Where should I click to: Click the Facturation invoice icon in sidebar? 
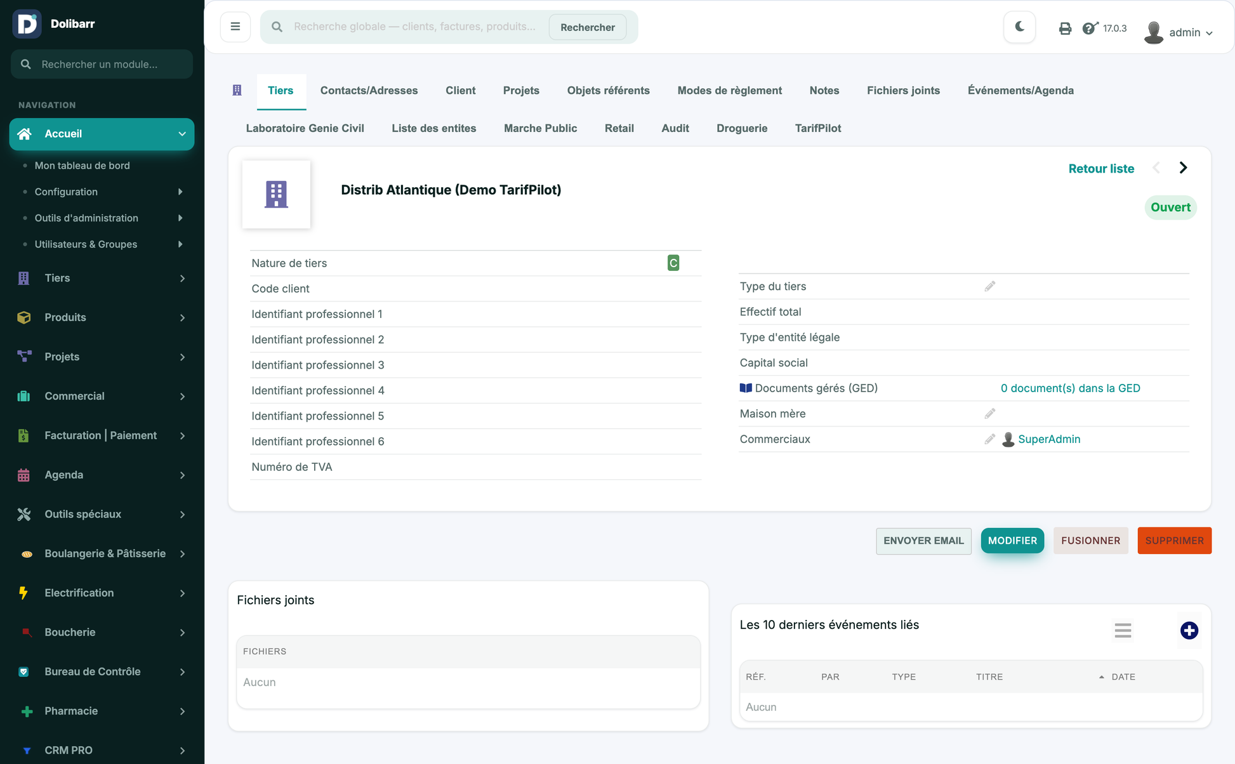tap(23, 435)
